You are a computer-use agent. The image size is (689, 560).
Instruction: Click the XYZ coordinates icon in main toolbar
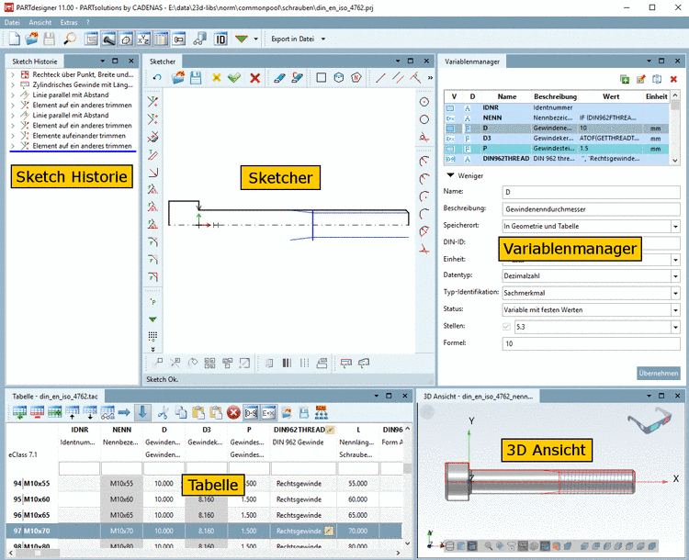(143, 39)
